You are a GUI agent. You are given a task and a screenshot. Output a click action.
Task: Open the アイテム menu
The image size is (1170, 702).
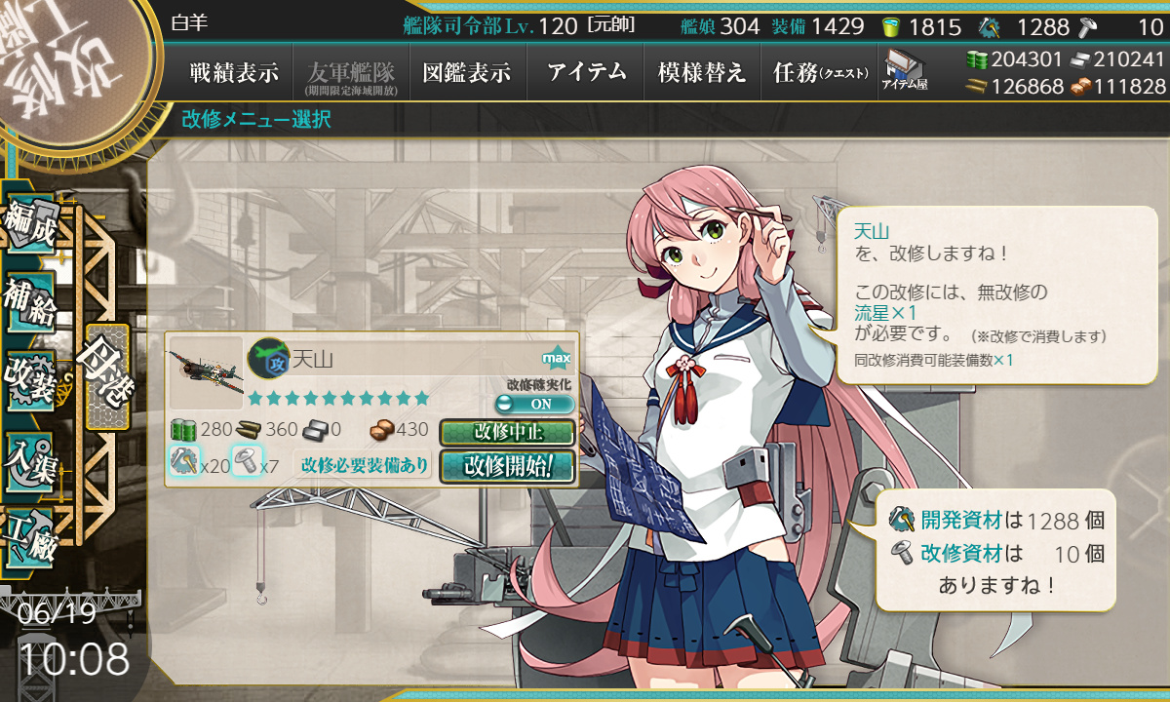[x=586, y=72]
